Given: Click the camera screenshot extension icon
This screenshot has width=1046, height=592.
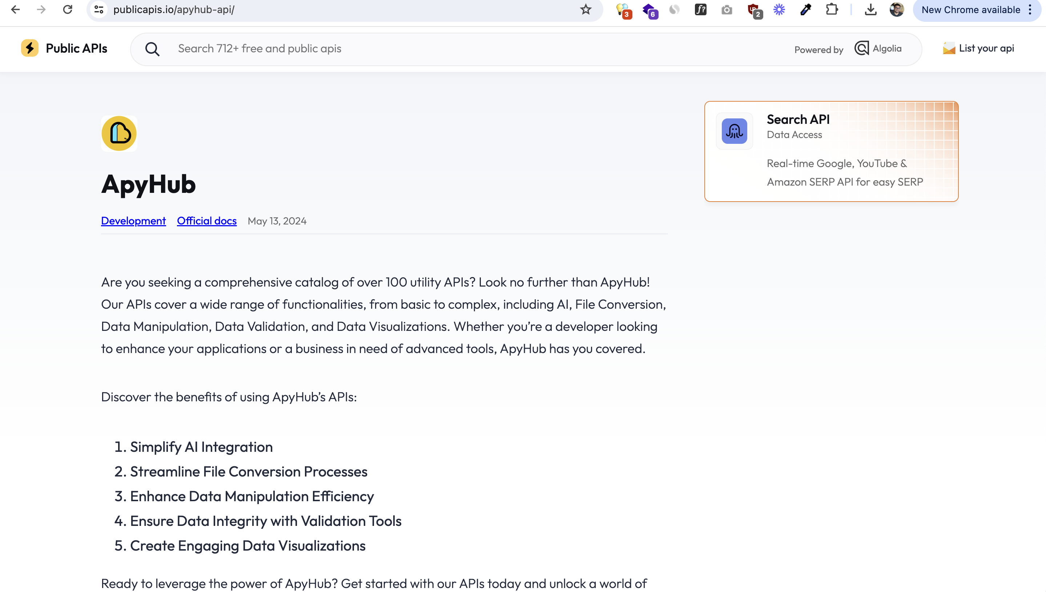Looking at the screenshot, I should pyautogui.click(x=727, y=9).
